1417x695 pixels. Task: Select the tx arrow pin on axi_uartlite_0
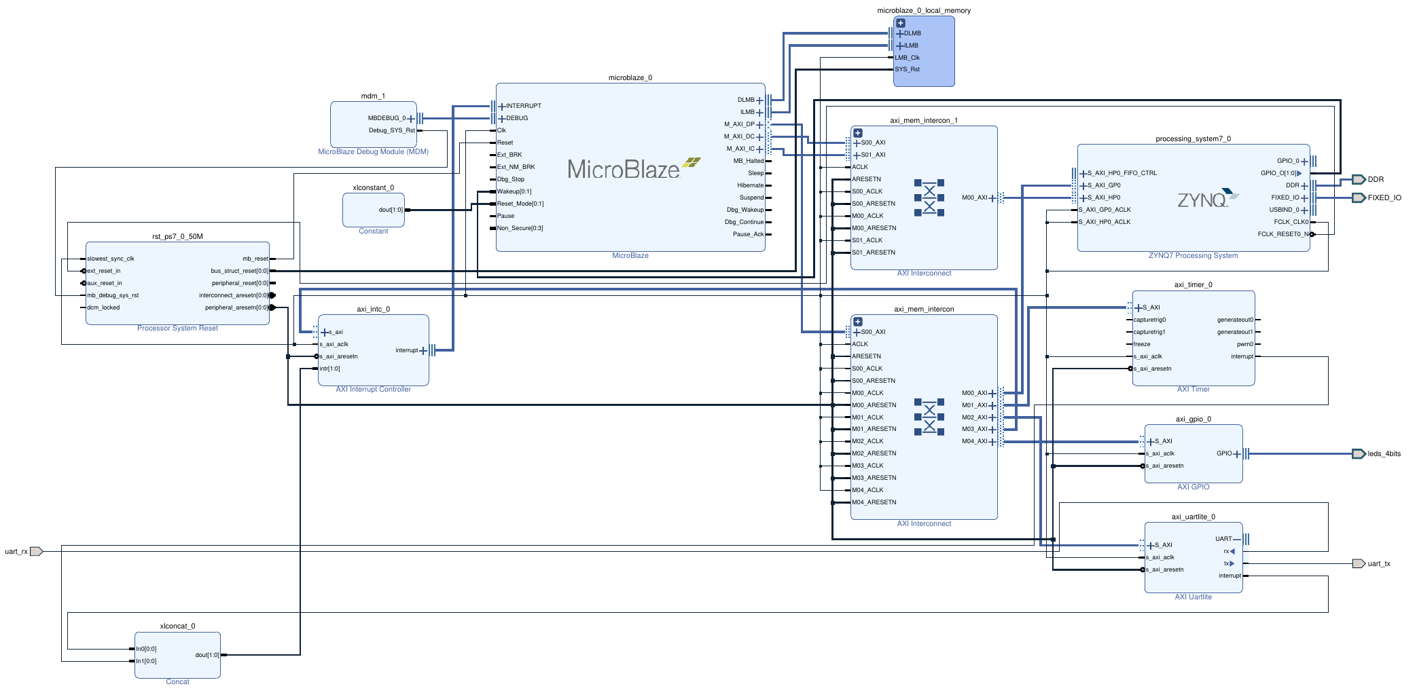[1232, 564]
